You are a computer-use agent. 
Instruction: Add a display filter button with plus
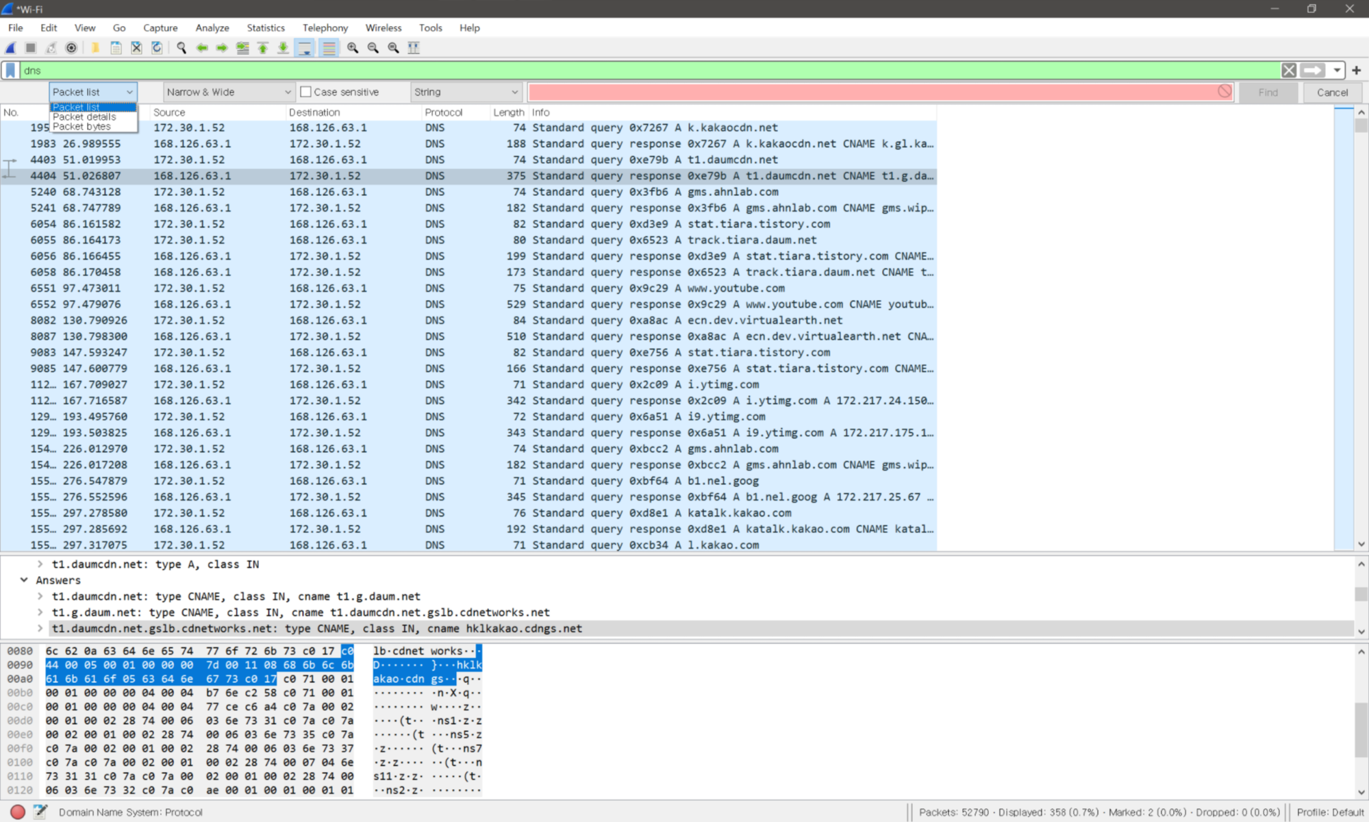click(x=1356, y=71)
